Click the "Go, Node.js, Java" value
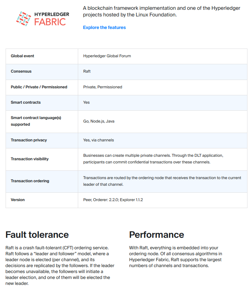 99,121
